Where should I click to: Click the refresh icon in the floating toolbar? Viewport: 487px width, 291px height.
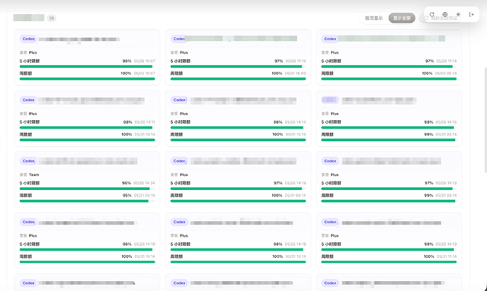tap(432, 14)
